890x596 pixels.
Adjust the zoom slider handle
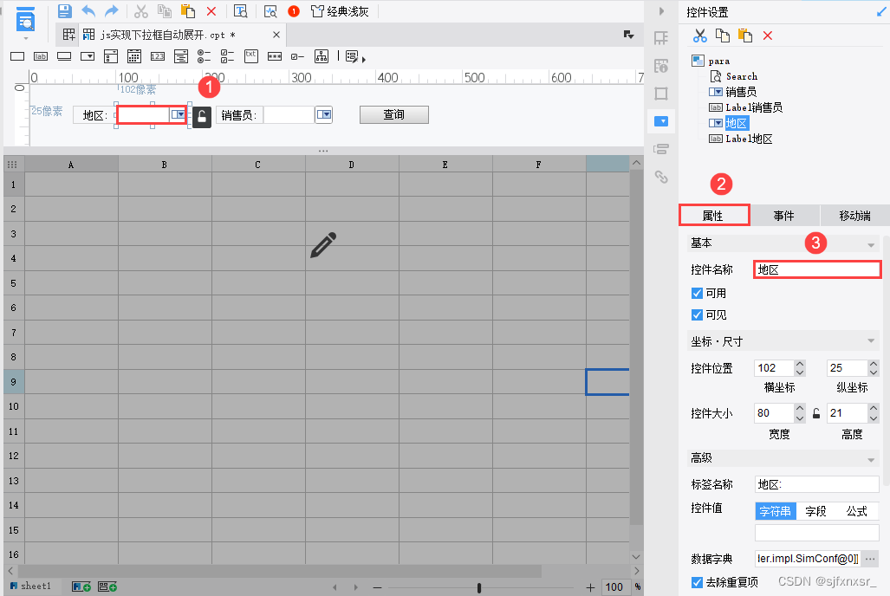(x=479, y=588)
